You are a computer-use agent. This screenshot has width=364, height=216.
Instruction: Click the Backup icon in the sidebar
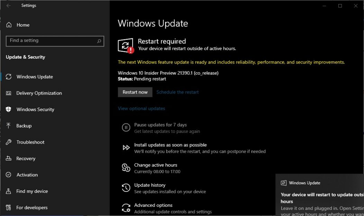click(x=8, y=126)
